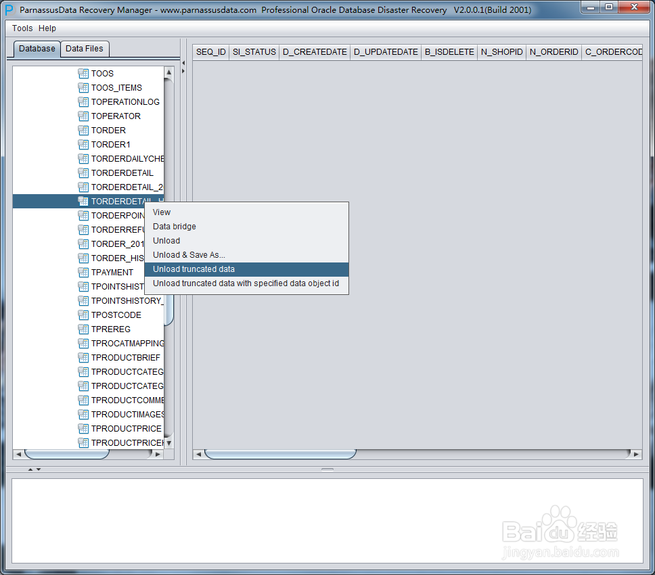This screenshot has height=575, width=655.
Task: Click the tree's horizontal scroll left arrow
Action: [18, 455]
